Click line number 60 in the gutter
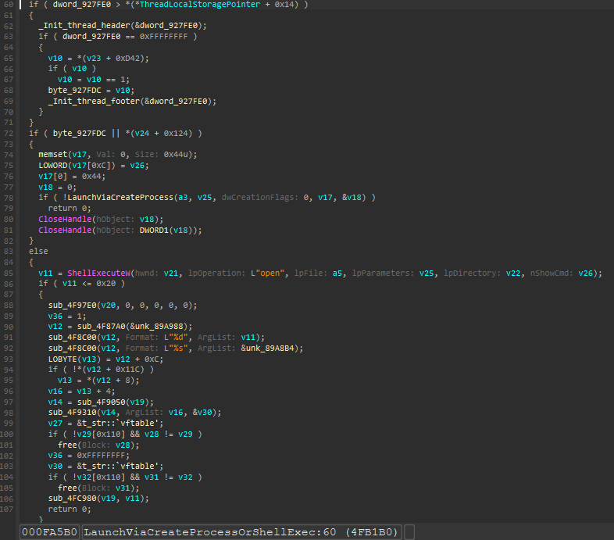Viewport: 614px width, 540px height. [9, 5]
